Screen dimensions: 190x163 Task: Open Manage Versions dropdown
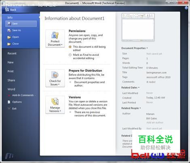click(x=55, y=105)
